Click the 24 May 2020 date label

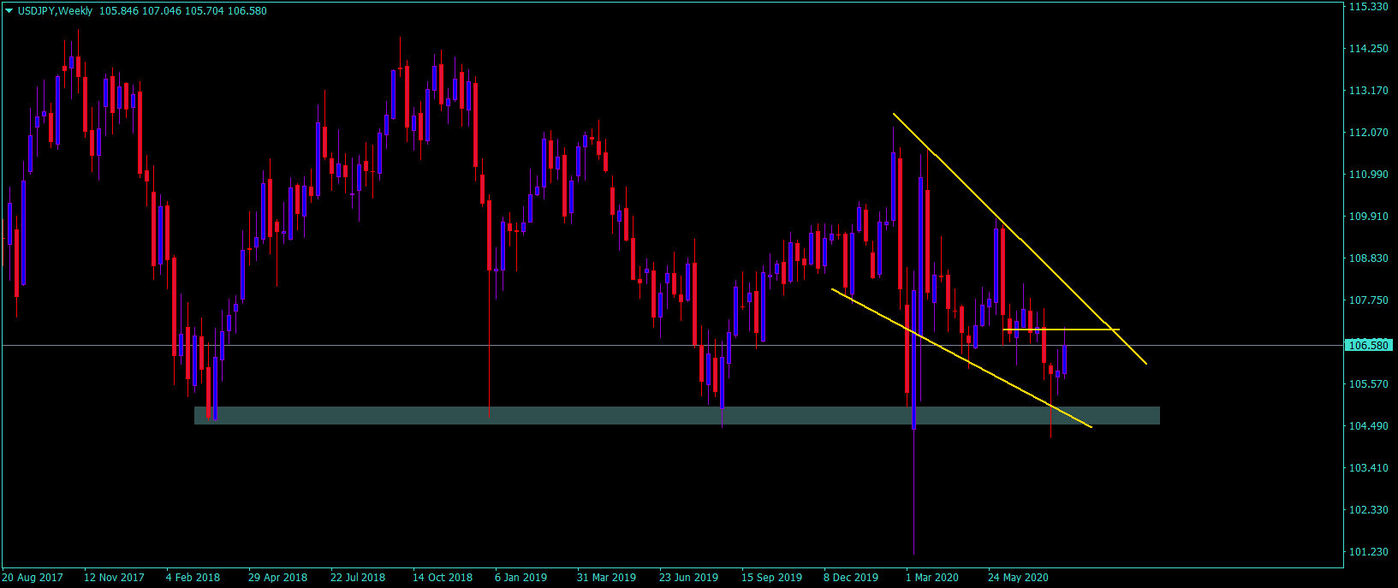[1018, 578]
